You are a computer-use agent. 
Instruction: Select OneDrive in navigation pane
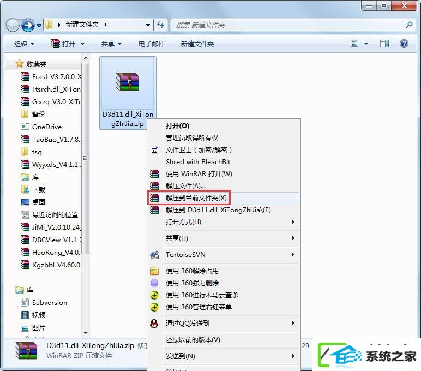pos(41,127)
